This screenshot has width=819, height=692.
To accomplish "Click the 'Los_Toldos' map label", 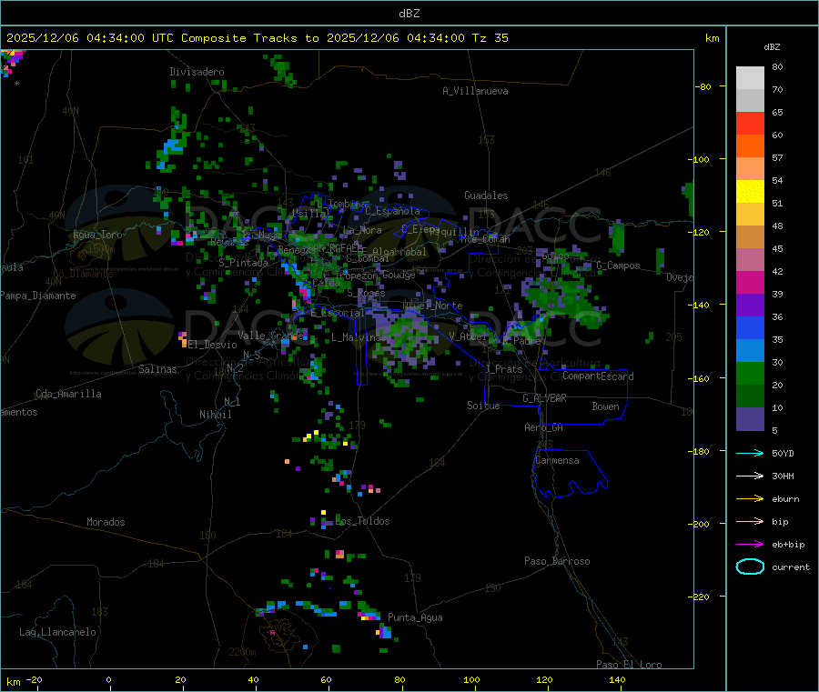I will click(x=362, y=521).
